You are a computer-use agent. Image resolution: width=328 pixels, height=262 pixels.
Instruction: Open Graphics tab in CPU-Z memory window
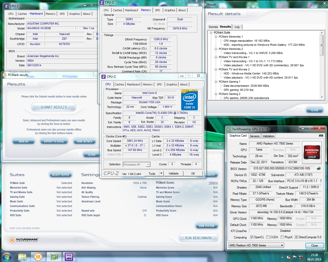170,10
